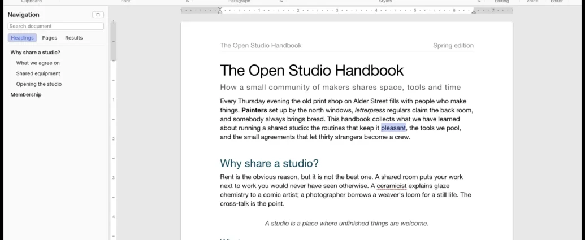
Task: Select the right indent marker on ruler
Action: click(x=474, y=11)
